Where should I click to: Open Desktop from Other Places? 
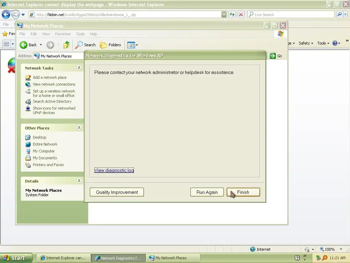click(40, 137)
